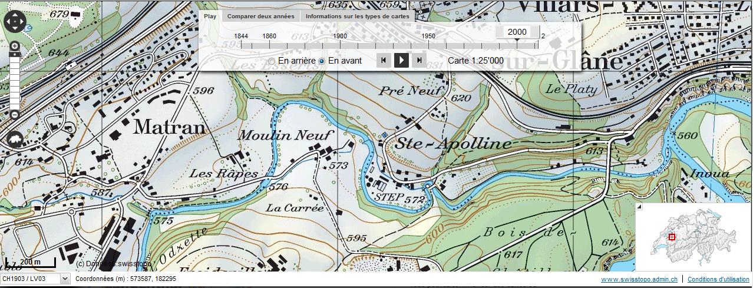Click the Coordonnées (m) readout text
753x288 pixels.
[x=125, y=278]
